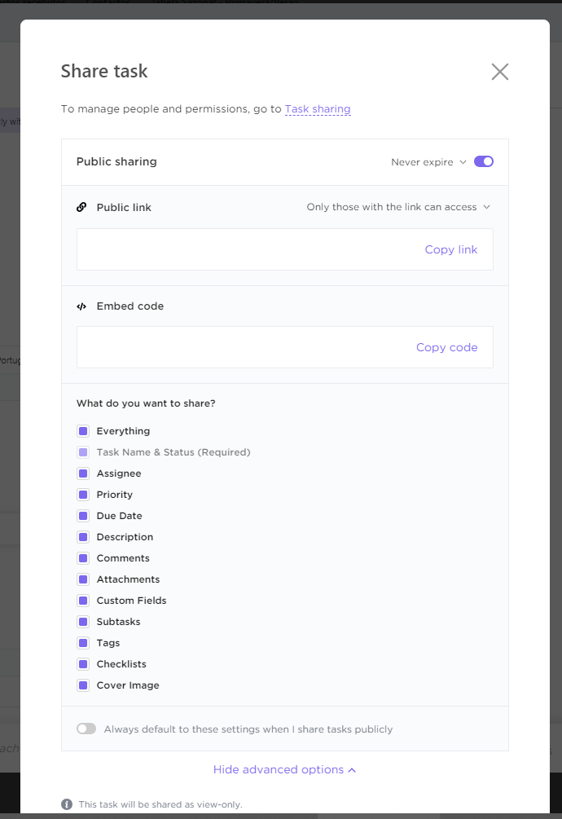562x819 pixels.
Task: Collapse Hide advanced options
Action: pos(284,769)
